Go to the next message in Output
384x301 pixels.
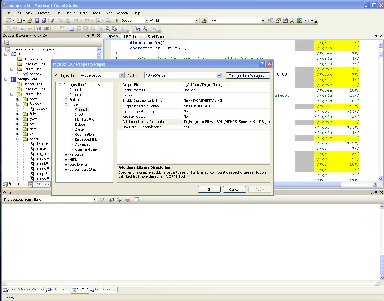[118, 200]
